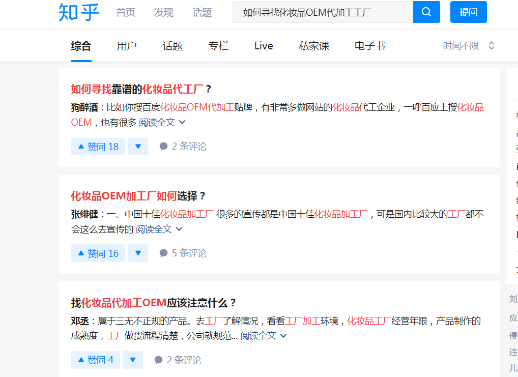Click the 提问 button
This screenshot has height=377, width=518.
pyautogui.click(x=468, y=12)
